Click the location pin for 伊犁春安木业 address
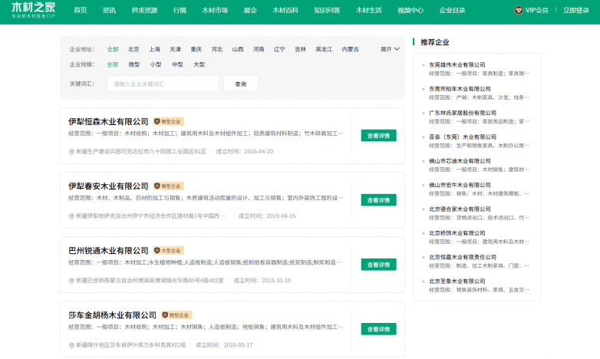This screenshot has height=359, width=600. click(71, 216)
